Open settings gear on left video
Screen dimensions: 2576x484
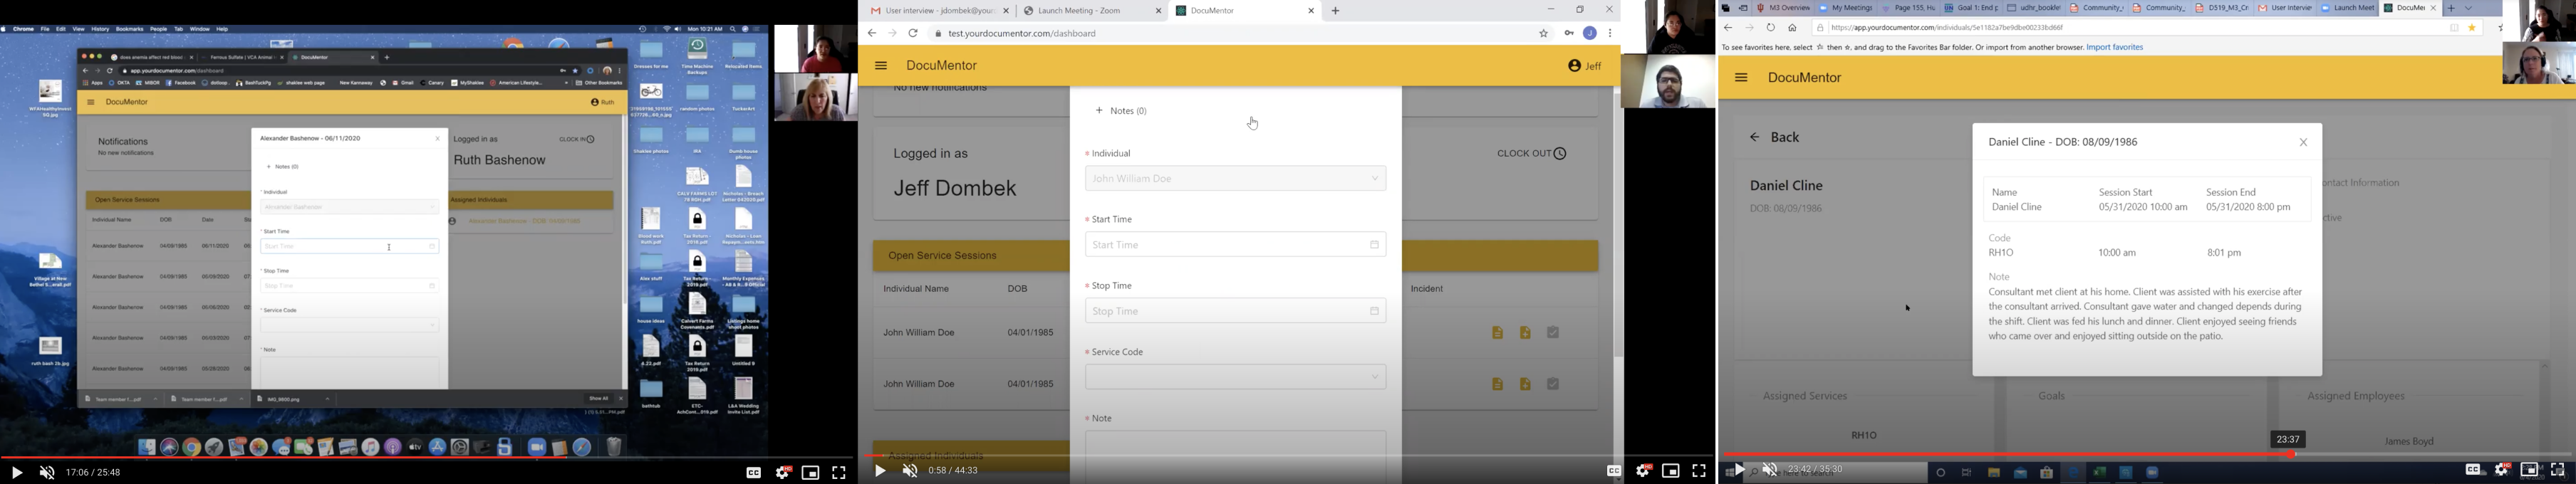coord(783,472)
